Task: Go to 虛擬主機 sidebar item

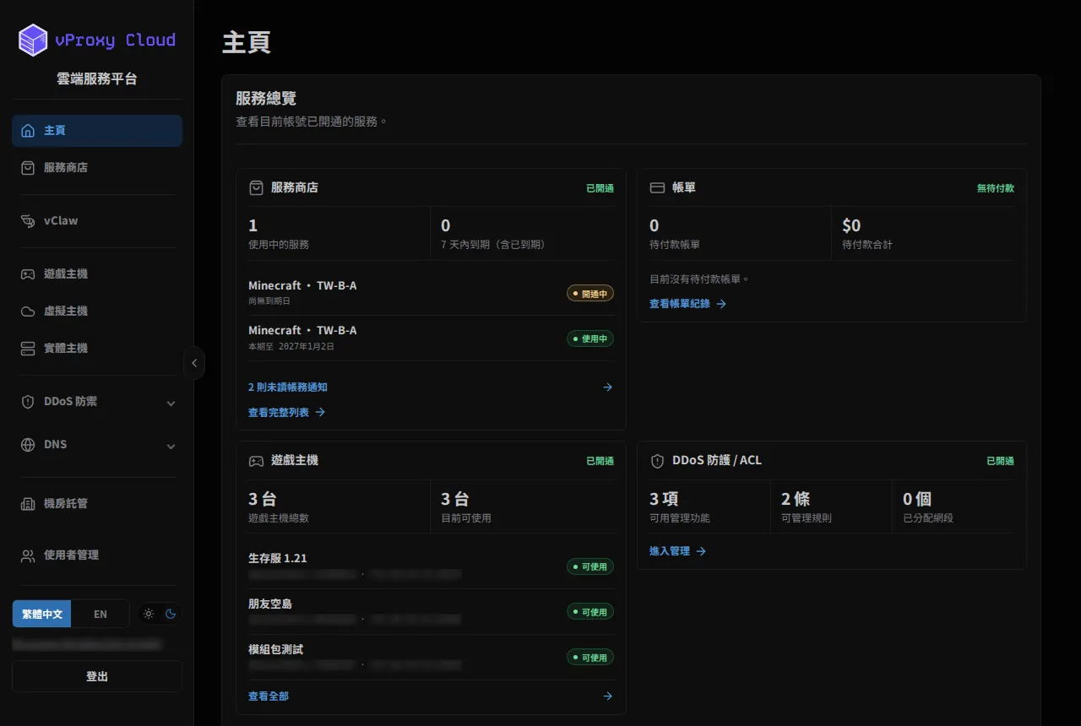Action: pos(97,312)
